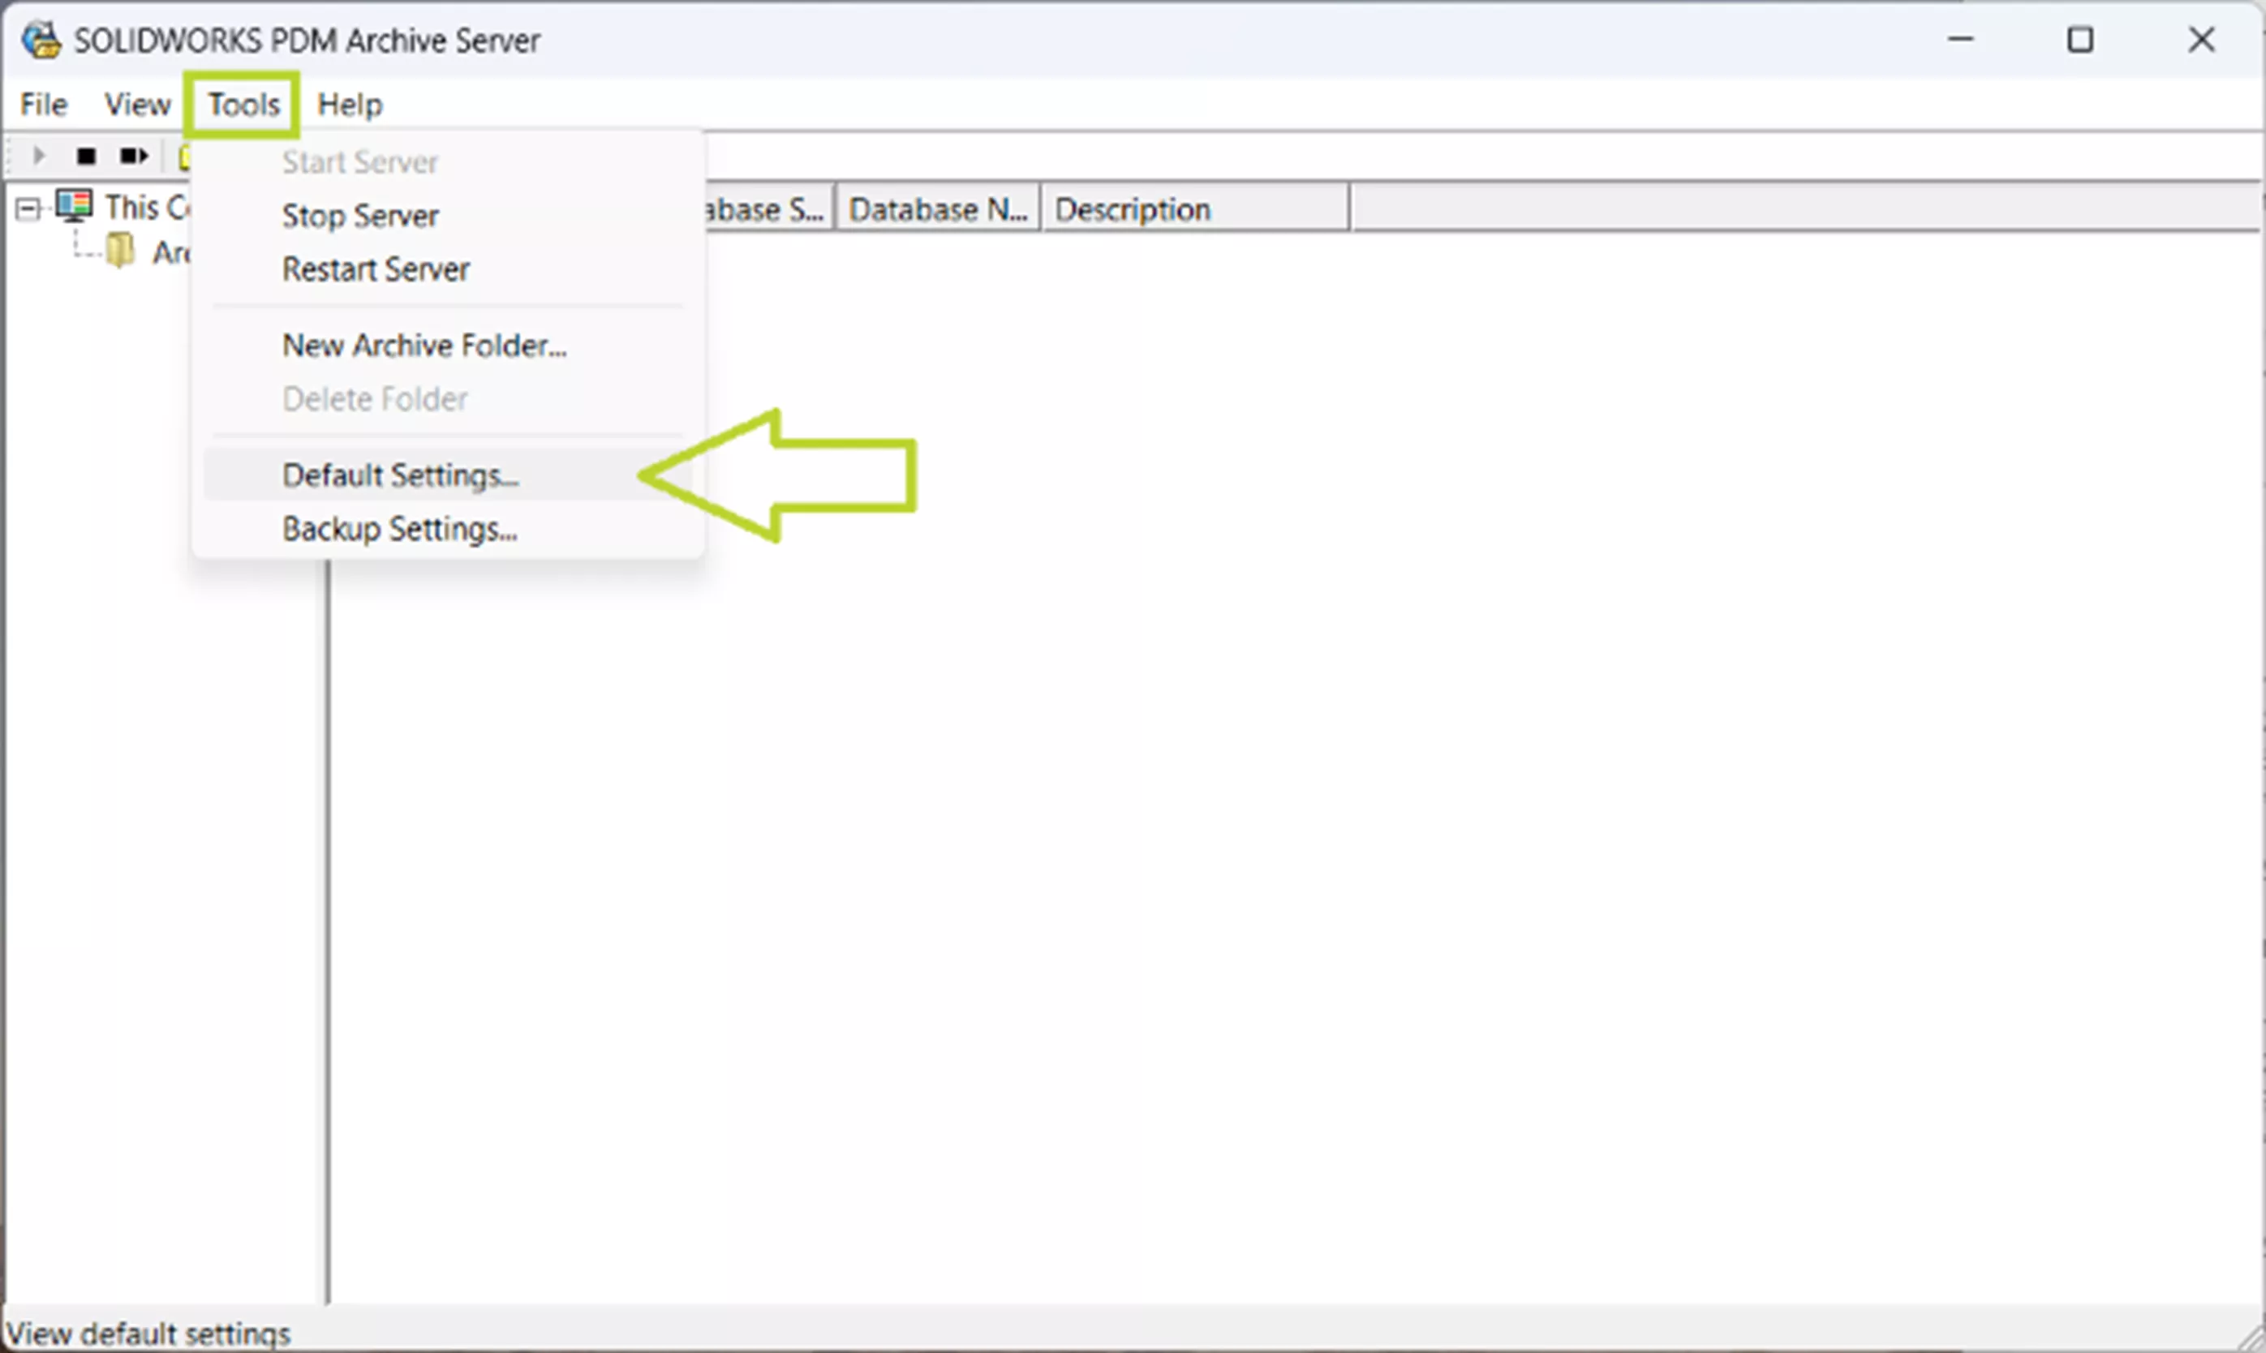This screenshot has width=2266, height=1353.
Task: Click the View default settings status bar
Action: click(x=150, y=1332)
